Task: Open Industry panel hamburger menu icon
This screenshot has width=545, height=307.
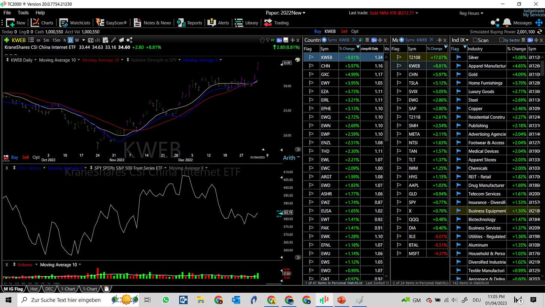Action: click(x=523, y=40)
